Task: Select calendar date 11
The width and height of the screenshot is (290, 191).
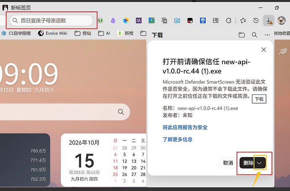Action: (x=116, y=161)
